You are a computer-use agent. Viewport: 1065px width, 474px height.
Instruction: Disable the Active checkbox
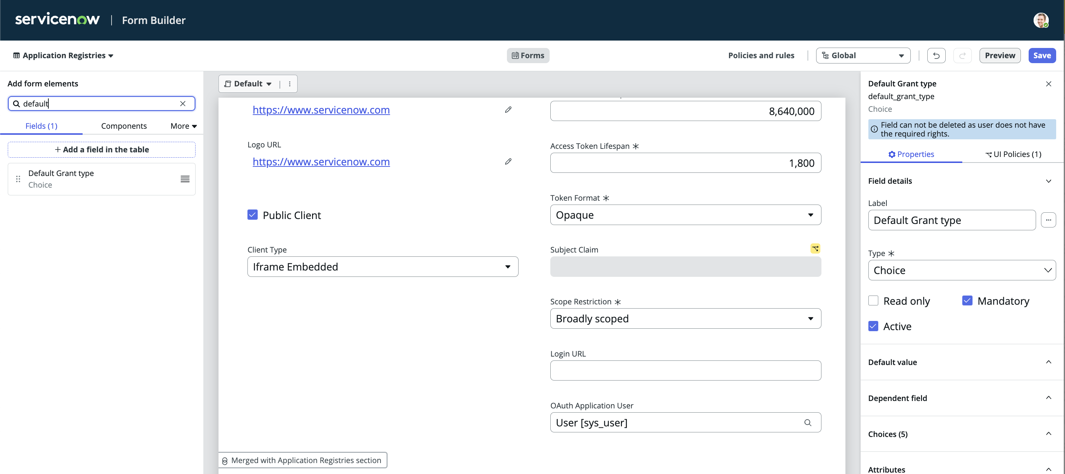(x=873, y=326)
